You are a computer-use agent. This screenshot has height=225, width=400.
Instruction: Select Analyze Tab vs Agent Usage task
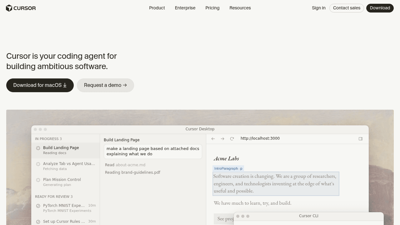pos(66,166)
